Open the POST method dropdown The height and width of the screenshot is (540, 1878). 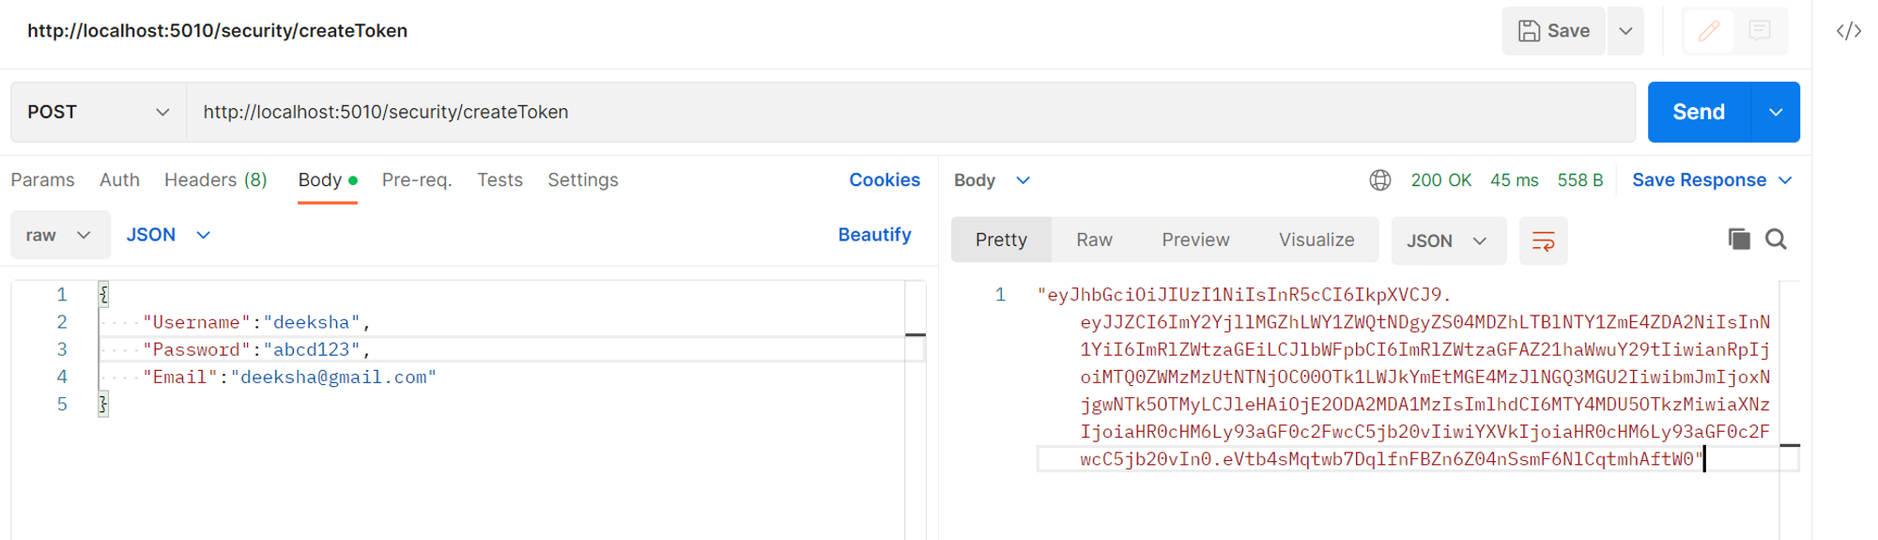coord(99,112)
